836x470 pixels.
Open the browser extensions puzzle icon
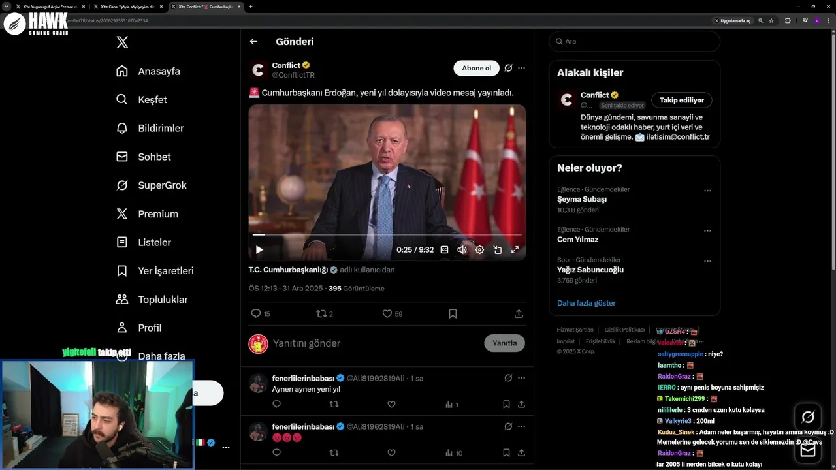click(788, 20)
